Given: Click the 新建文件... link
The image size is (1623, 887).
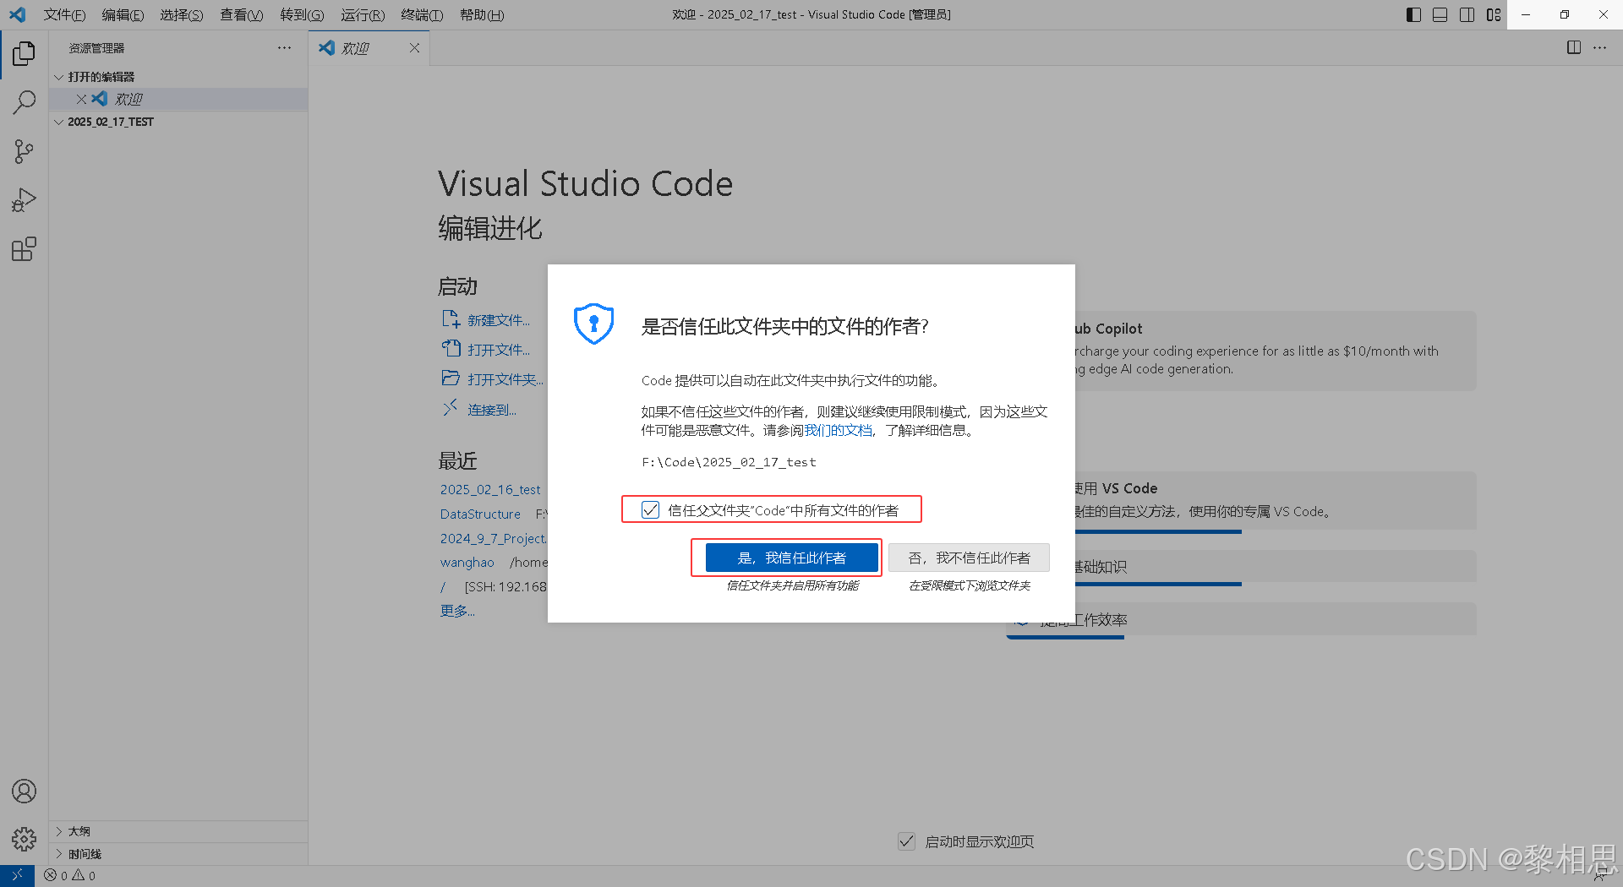Looking at the screenshot, I should (x=499, y=320).
